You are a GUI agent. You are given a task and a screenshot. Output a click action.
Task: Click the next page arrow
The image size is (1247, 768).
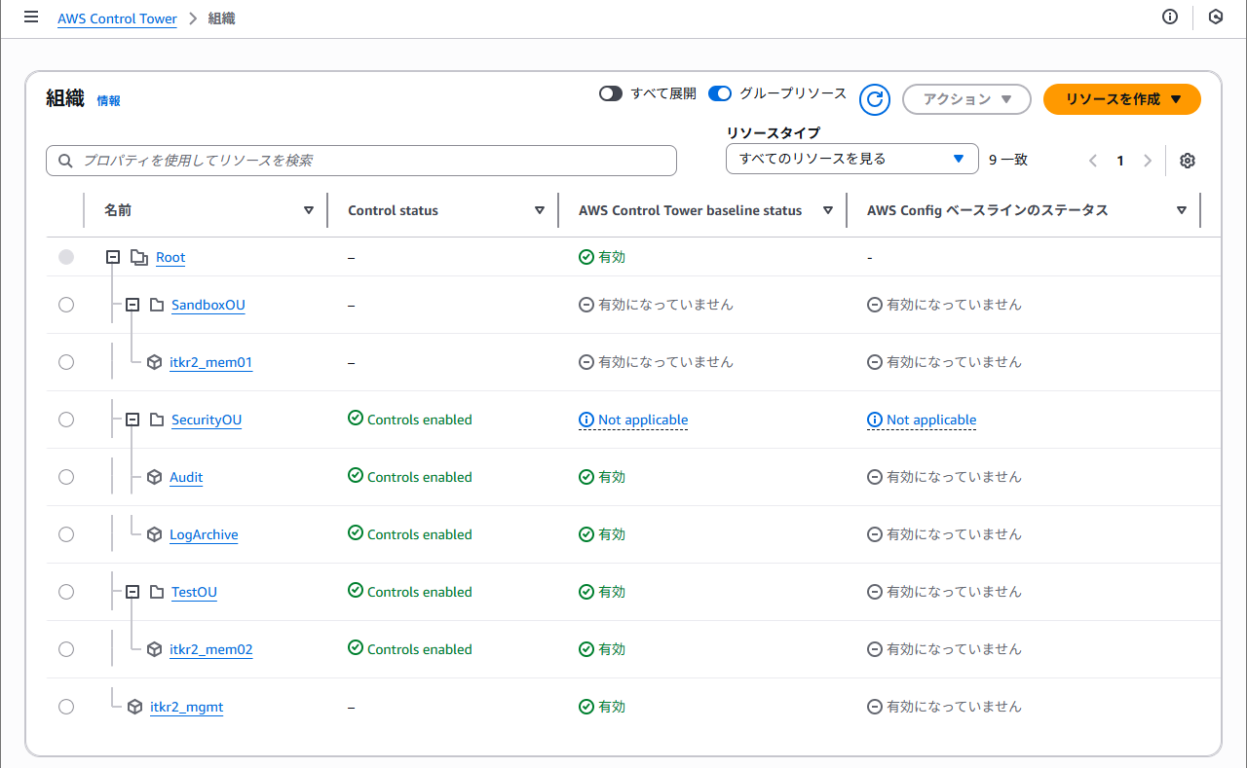tap(1148, 161)
